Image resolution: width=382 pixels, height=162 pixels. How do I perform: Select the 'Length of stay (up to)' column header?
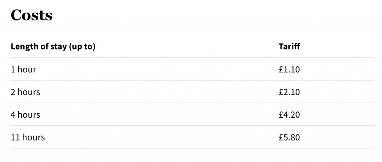click(x=53, y=46)
